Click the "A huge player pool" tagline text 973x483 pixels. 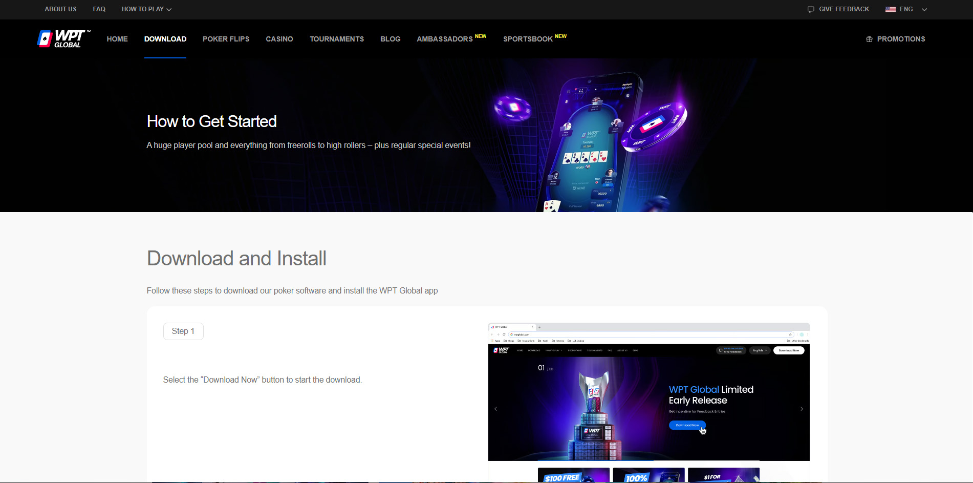309,145
